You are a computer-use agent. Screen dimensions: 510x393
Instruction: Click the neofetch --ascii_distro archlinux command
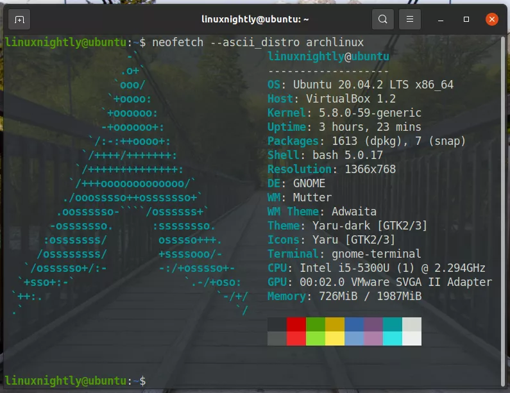tap(258, 42)
